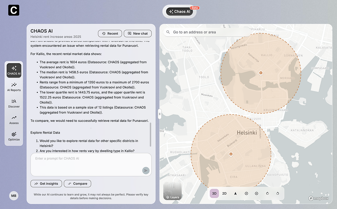Open the map Layers thumbnail
Viewport: 337px width, 209px height.
click(x=173, y=191)
